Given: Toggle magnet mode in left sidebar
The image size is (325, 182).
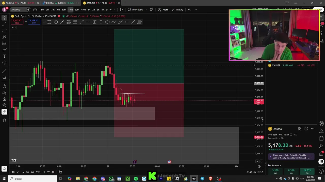Looking at the screenshot, I should 4,86.
